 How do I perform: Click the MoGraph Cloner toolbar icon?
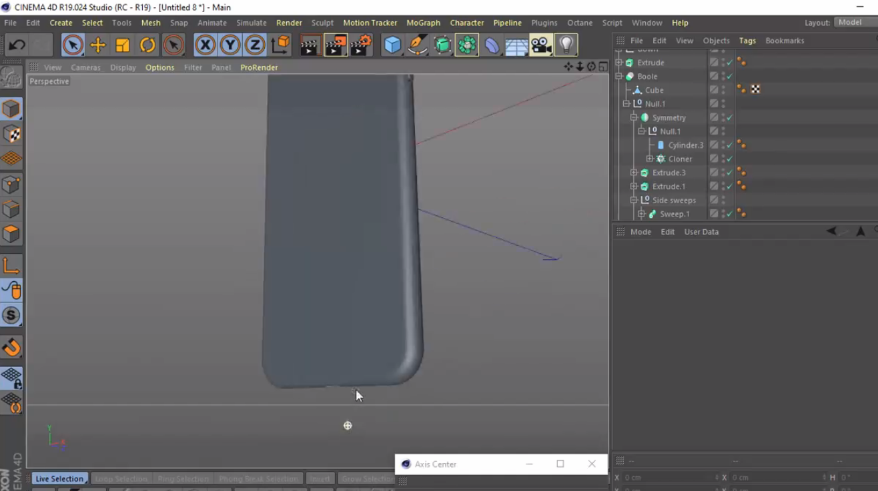[466, 45]
